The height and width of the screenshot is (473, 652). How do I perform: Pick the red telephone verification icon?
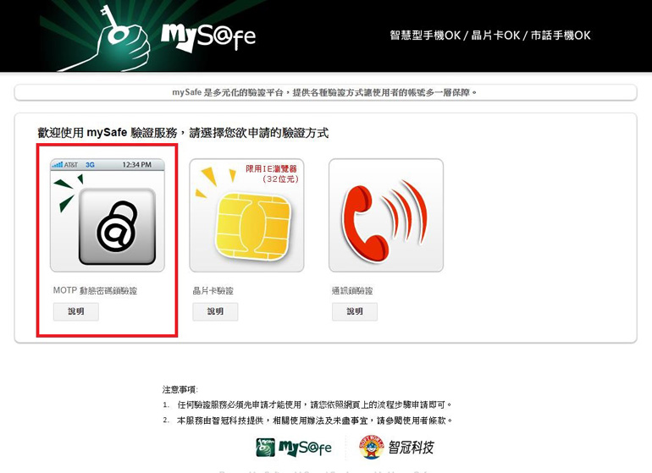click(x=386, y=215)
